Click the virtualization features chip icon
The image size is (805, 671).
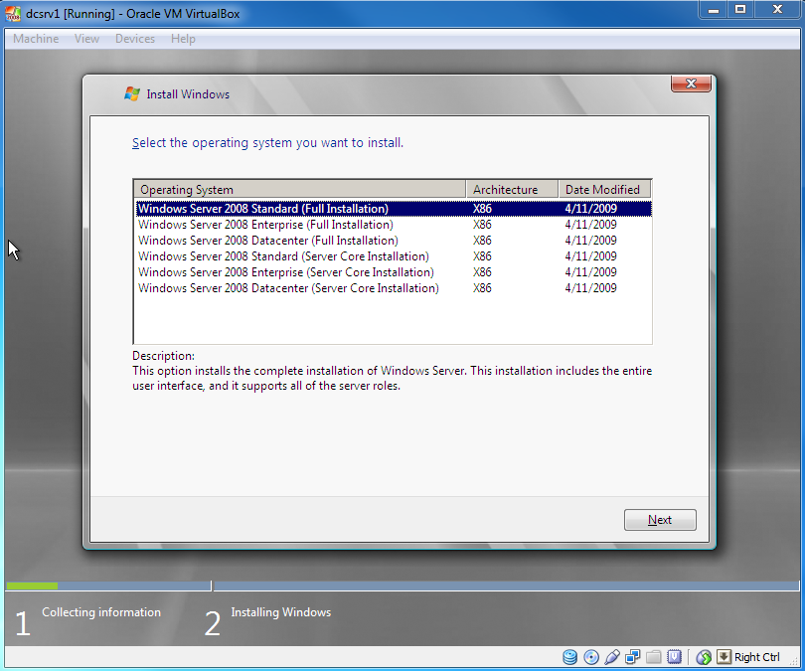point(674,657)
